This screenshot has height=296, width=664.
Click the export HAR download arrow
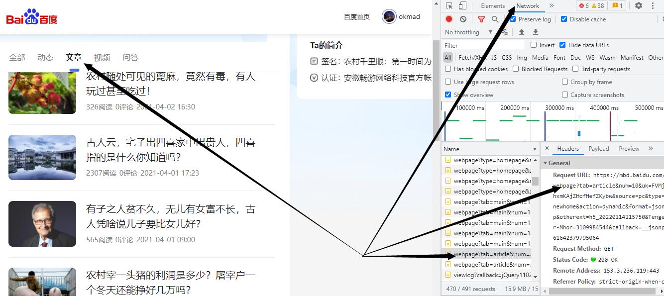[x=535, y=32]
